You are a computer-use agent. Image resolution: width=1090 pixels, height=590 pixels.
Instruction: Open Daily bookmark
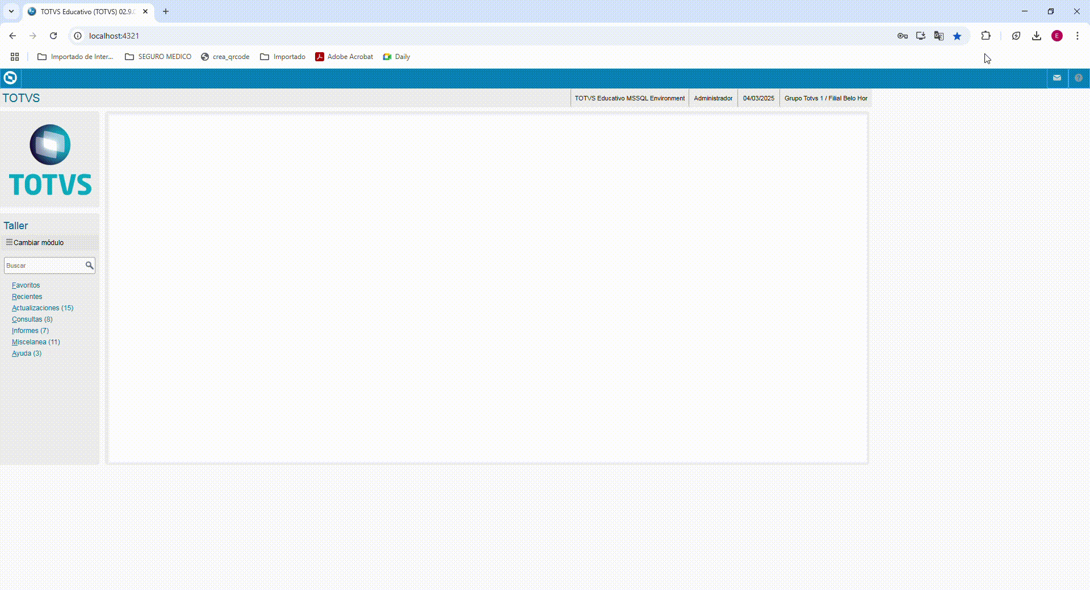[x=396, y=57]
